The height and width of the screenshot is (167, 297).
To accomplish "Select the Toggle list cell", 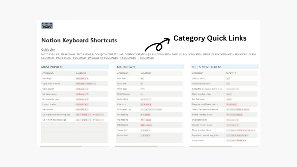I will point(127,130).
